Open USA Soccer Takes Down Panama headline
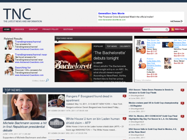Image resolution: width=187 pixels, height=140 pixels. point(151,91)
